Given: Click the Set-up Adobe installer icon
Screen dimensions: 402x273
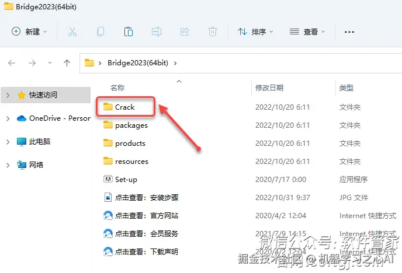Looking at the screenshot, I should (108, 179).
